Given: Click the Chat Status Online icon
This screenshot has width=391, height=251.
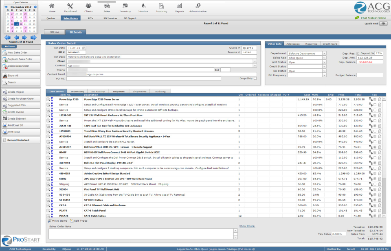Looking at the screenshot, I should pos(357,18).
